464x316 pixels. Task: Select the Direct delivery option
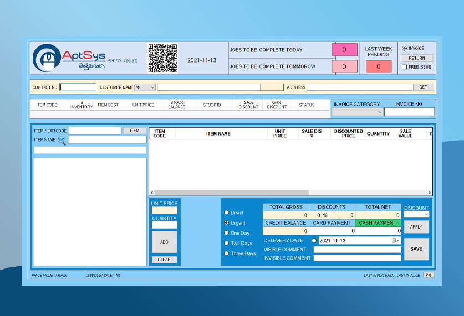pos(226,213)
